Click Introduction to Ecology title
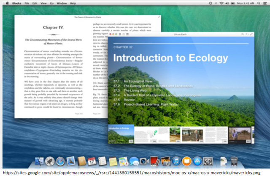 170,58
